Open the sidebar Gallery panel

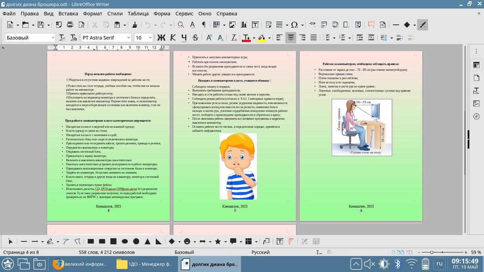(476, 104)
